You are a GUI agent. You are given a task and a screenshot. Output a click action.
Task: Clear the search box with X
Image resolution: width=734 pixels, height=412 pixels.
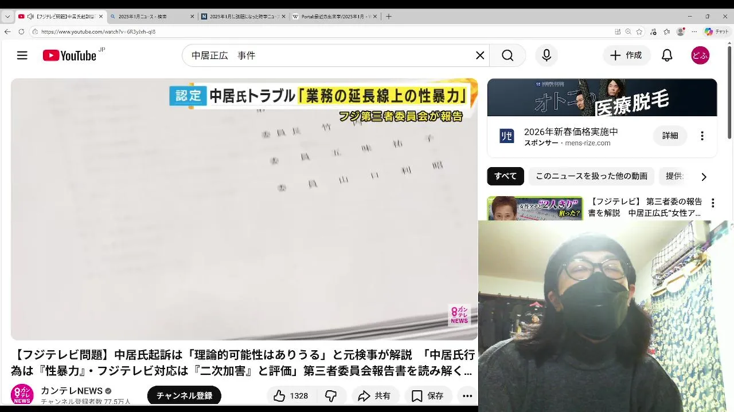(x=480, y=56)
